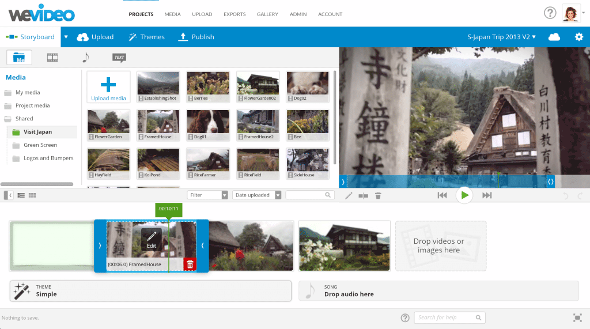Click Edit pencil on FramedHouse clip
Image resolution: width=590 pixels, height=329 pixels.
(x=152, y=240)
